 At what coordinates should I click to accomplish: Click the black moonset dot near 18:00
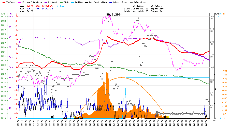(165, 117)
